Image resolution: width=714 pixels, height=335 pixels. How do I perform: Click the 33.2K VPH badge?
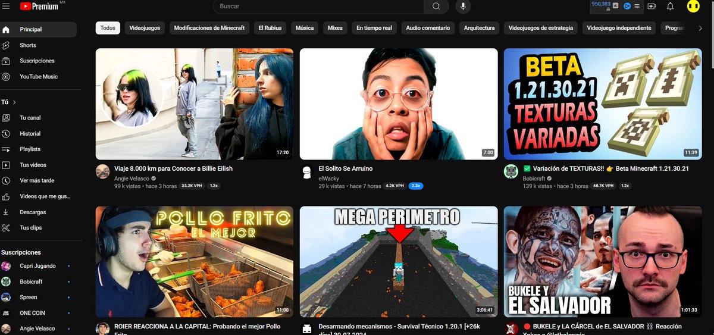pyautogui.click(x=192, y=186)
